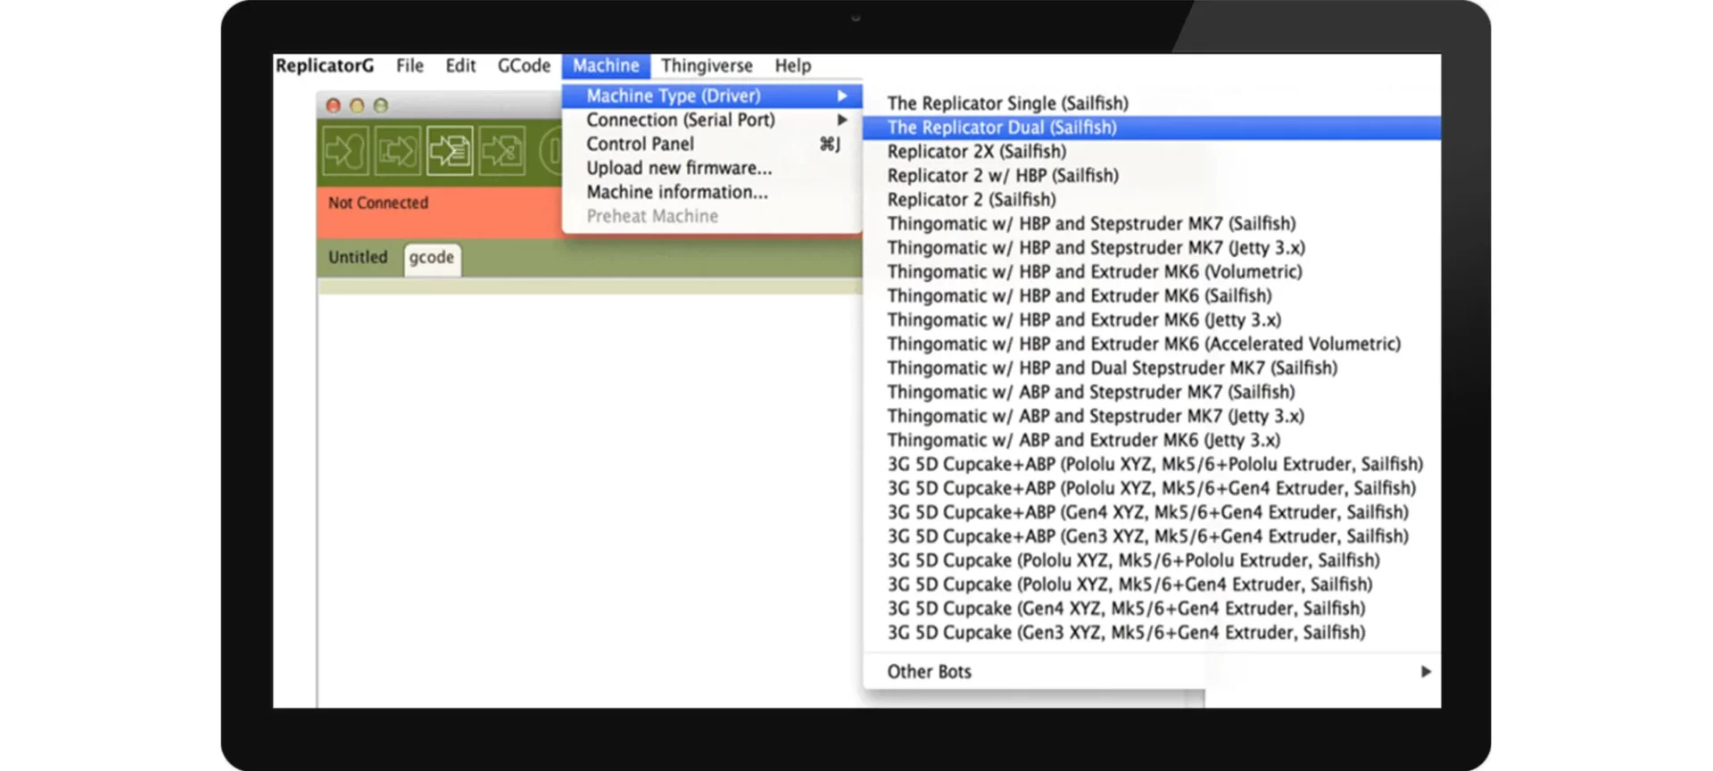Viewport: 1713px width, 771px height.
Task: Select Machine information...
Action: (712, 192)
